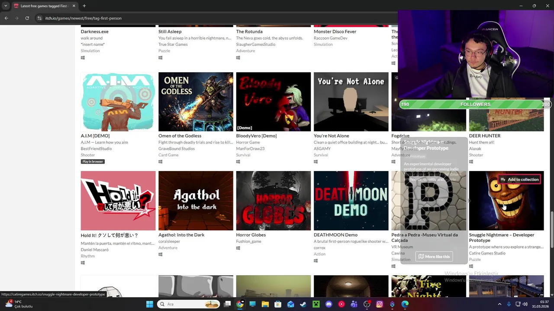The width and height of the screenshot is (554, 311).
Task: Visit the 'GraveBound Studios' author page
Action: [177, 149]
